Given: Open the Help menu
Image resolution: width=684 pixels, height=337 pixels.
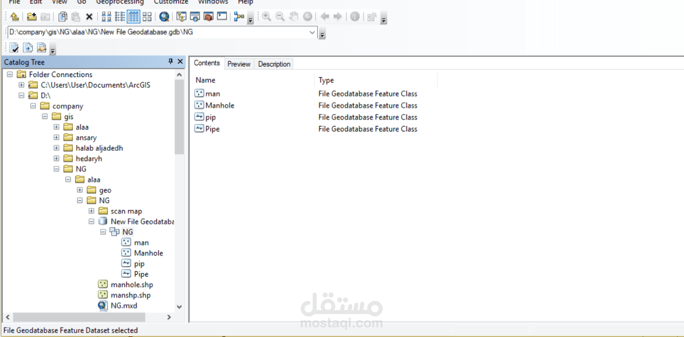Looking at the screenshot, I should (245, 2).
